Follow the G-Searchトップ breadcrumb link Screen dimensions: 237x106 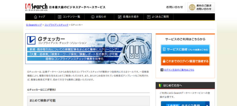coord(34,25)
